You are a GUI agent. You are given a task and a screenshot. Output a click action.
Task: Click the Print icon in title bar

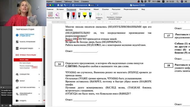point(73,5)
